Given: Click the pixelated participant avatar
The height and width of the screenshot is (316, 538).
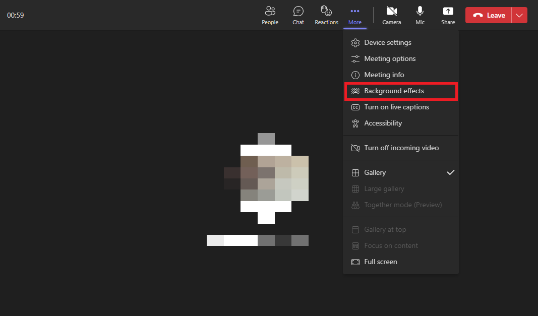Looking at the screenshot, I should point(266,178).
